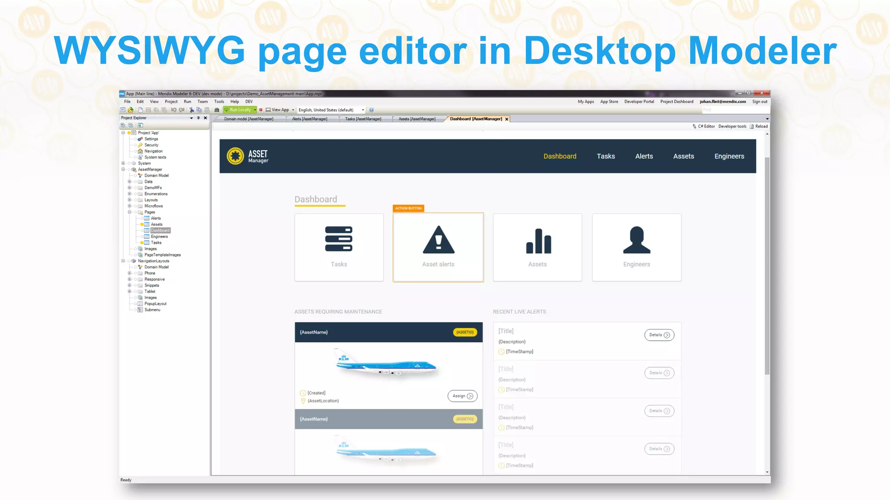Click the save toolbar icon
Viewport: 890px width, 500px height.
tap(148, 110)
